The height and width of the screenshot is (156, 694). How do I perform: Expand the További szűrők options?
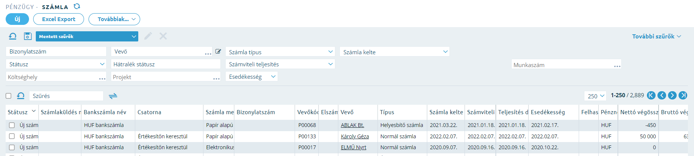click(x=657, y=36)
